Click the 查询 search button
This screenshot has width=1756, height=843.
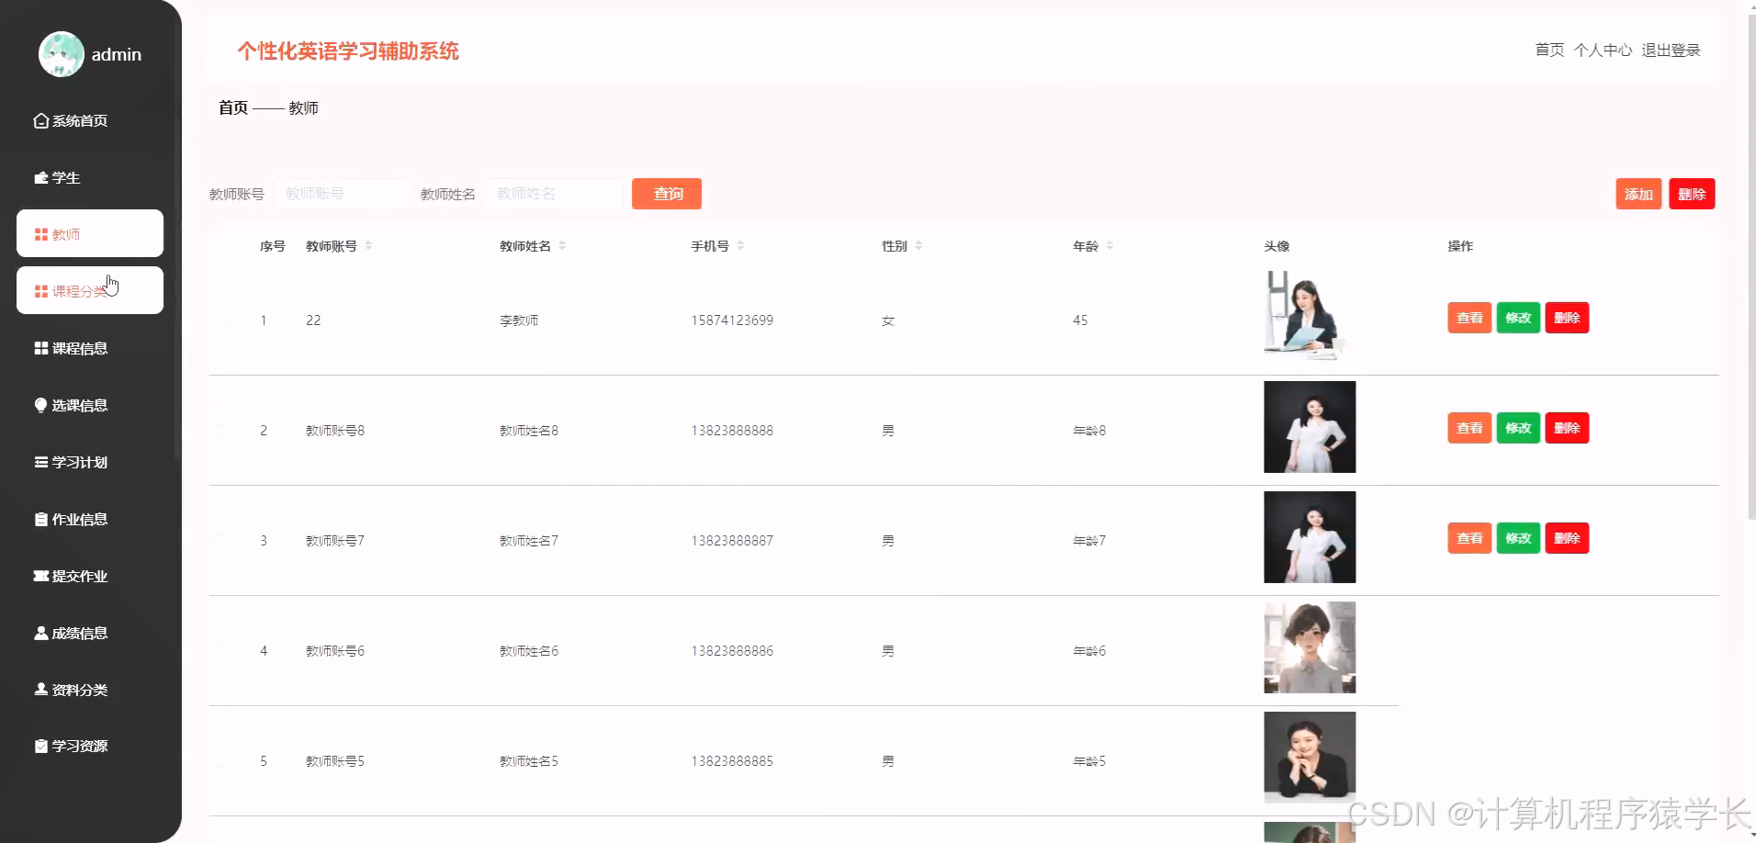point(667,194)
